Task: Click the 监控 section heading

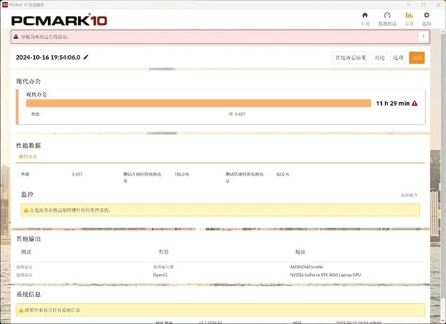Action: click(27, 195)
